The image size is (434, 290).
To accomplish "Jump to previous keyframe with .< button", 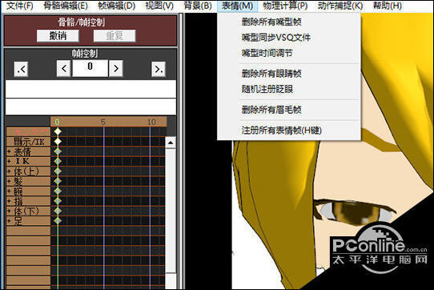I will [x=21, y=69].
